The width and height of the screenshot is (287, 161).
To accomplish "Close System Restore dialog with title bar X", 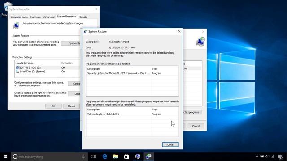I will (179, 31).
